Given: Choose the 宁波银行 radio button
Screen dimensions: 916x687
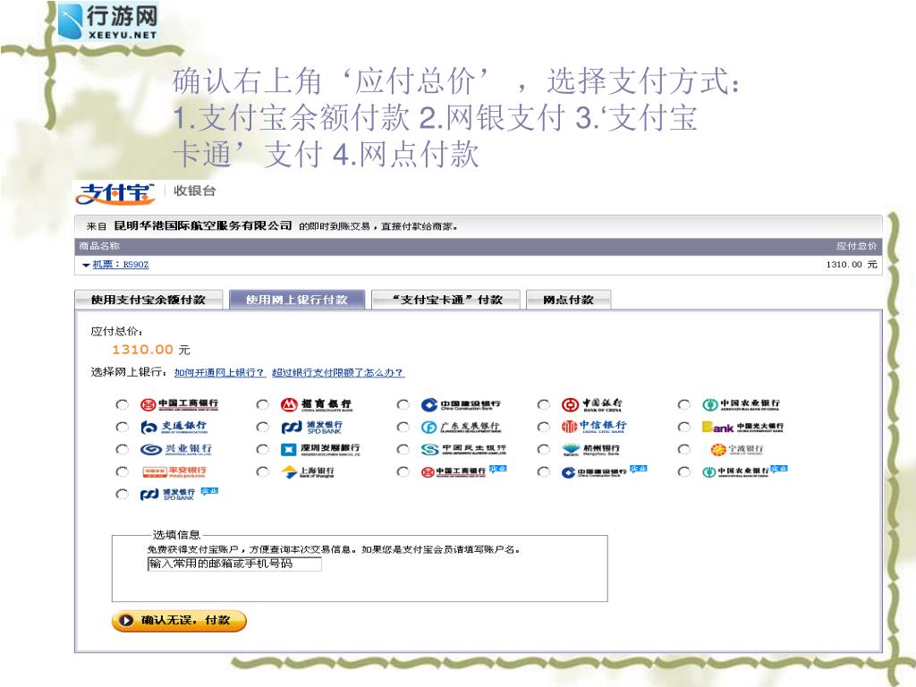Looking at the screenshot, I should click(683, 449).
